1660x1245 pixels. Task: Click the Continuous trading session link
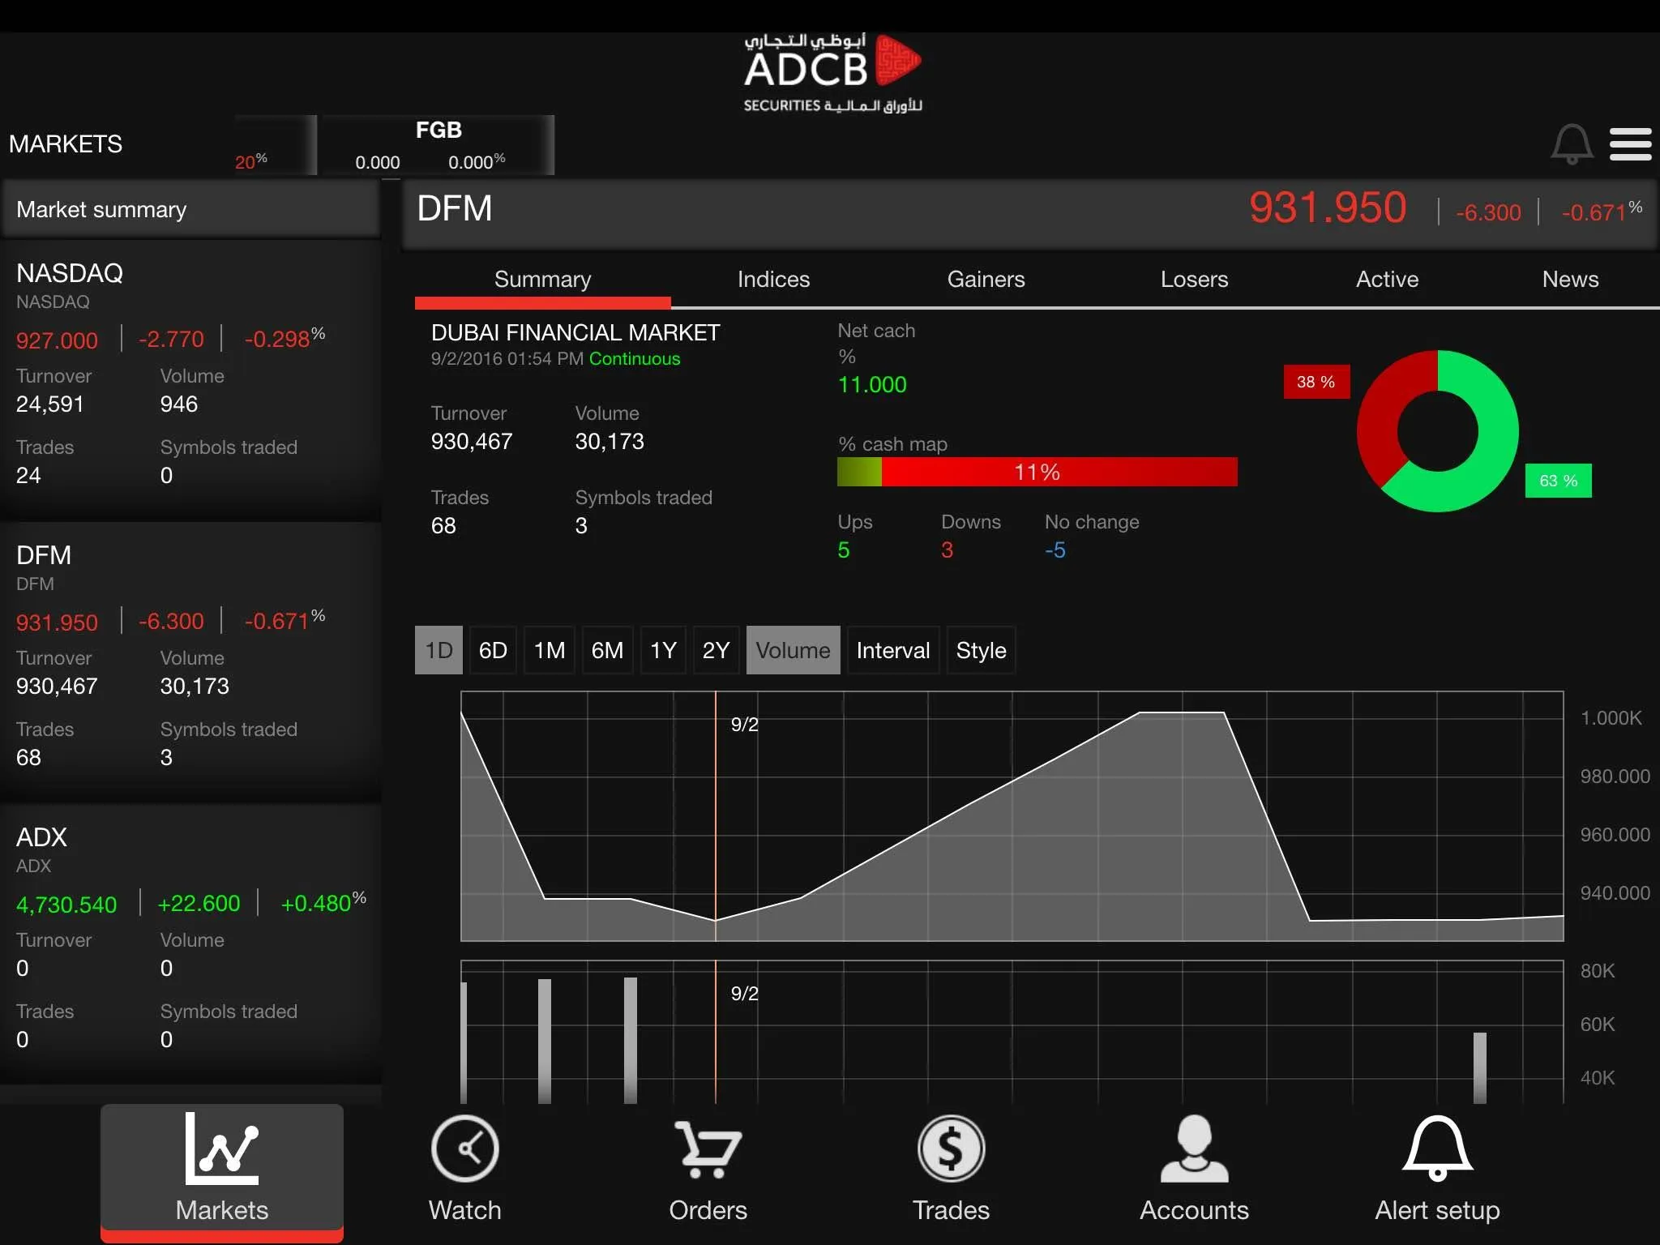634,358
